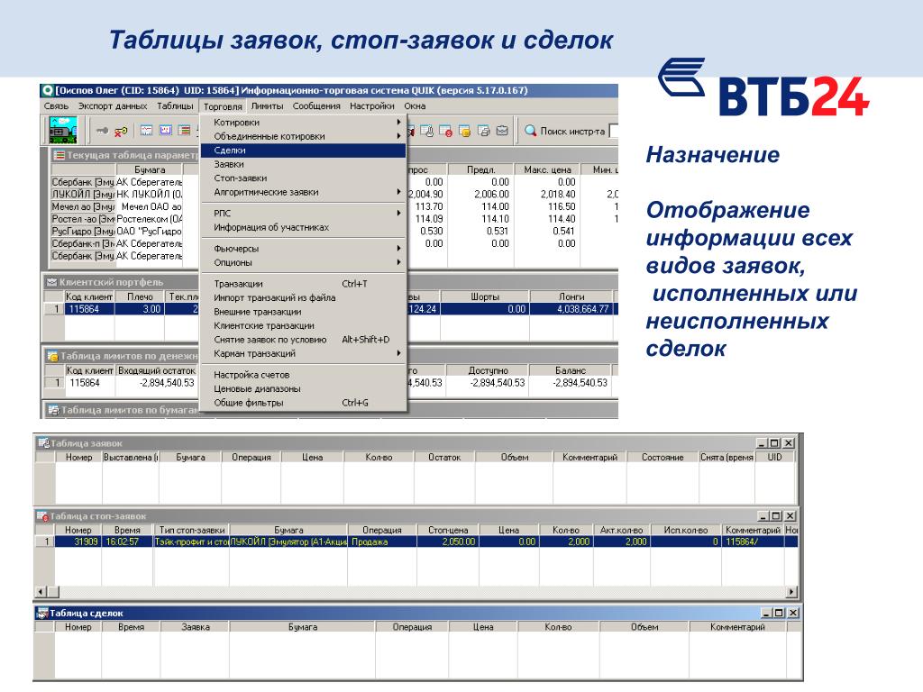Choose Сделки in the Торговля menu

303,150
